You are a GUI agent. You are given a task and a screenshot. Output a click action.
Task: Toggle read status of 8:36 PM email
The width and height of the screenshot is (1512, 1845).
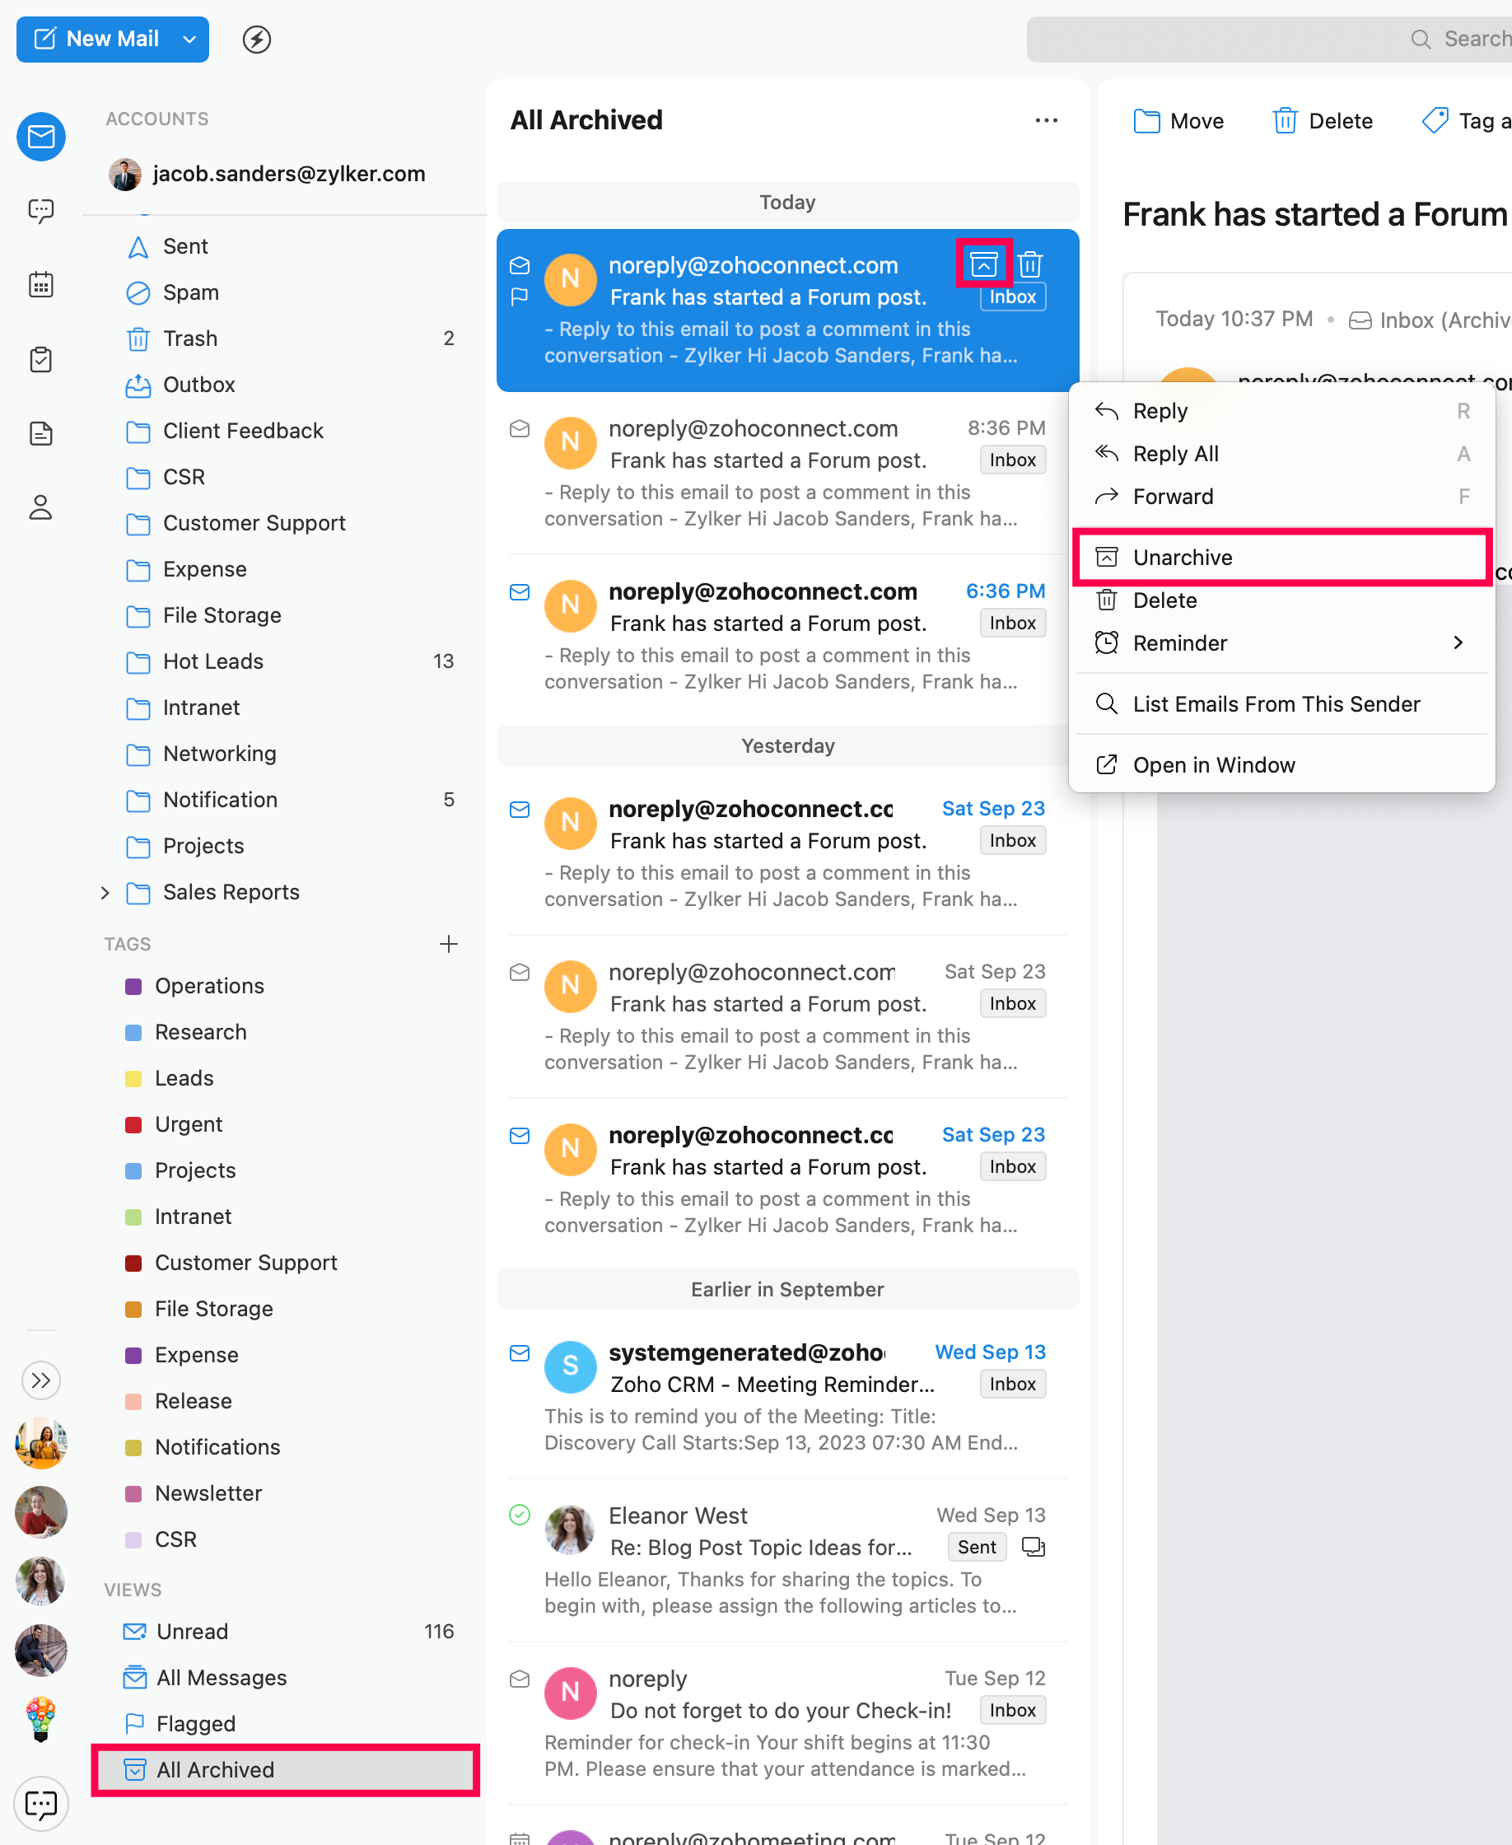click(x=520, y=428)
